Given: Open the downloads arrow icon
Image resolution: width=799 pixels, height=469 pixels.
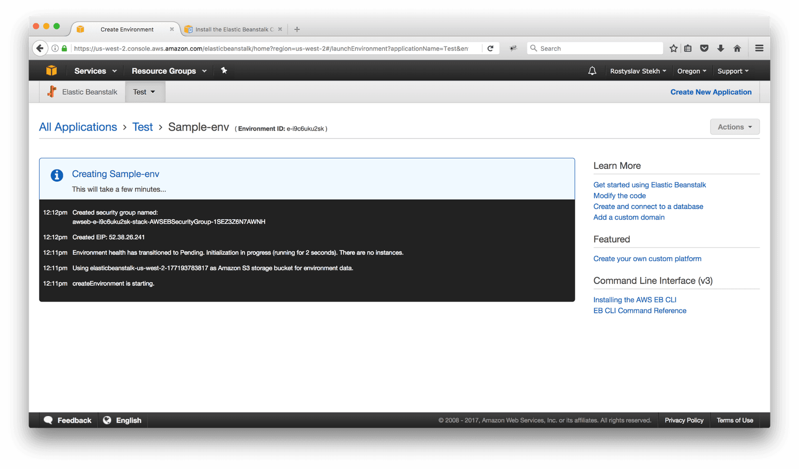Looking at the screenshot, I should coord(721,48).
